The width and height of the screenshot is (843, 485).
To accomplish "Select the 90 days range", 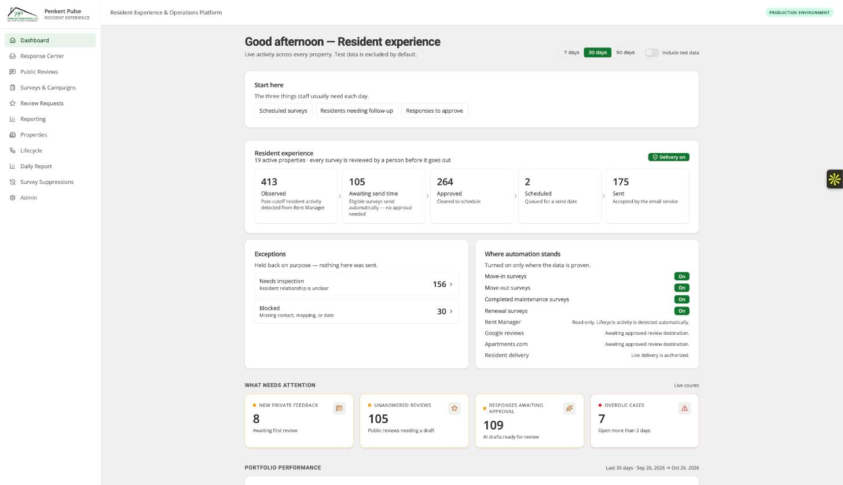I will 625,53.
